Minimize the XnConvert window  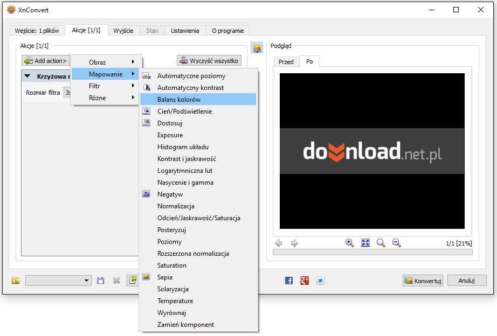(x=432, y=10)
